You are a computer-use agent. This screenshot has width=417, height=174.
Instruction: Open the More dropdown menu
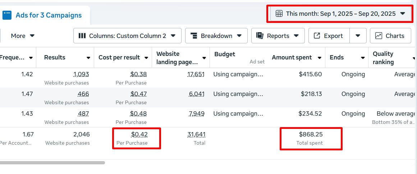click(x=23, y=36)
